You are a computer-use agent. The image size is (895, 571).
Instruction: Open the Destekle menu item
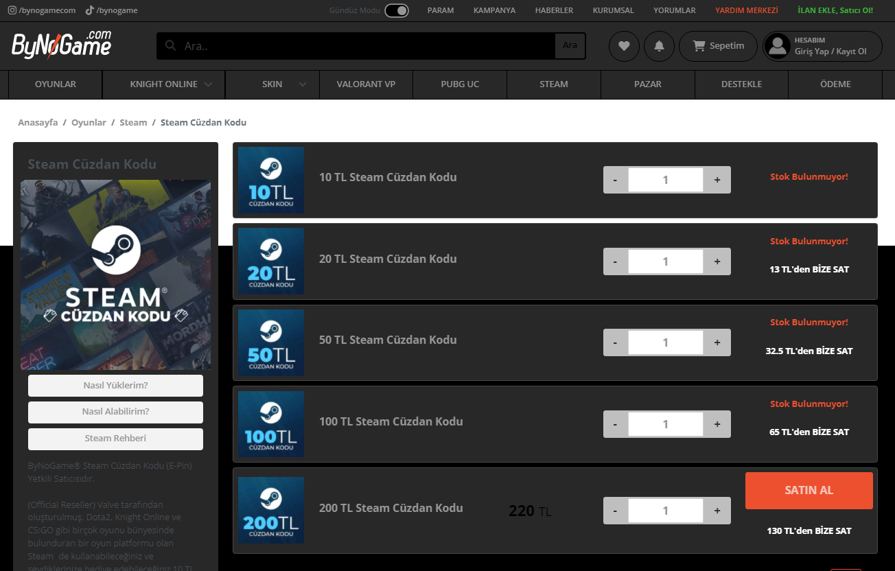[x=742, y=84]
